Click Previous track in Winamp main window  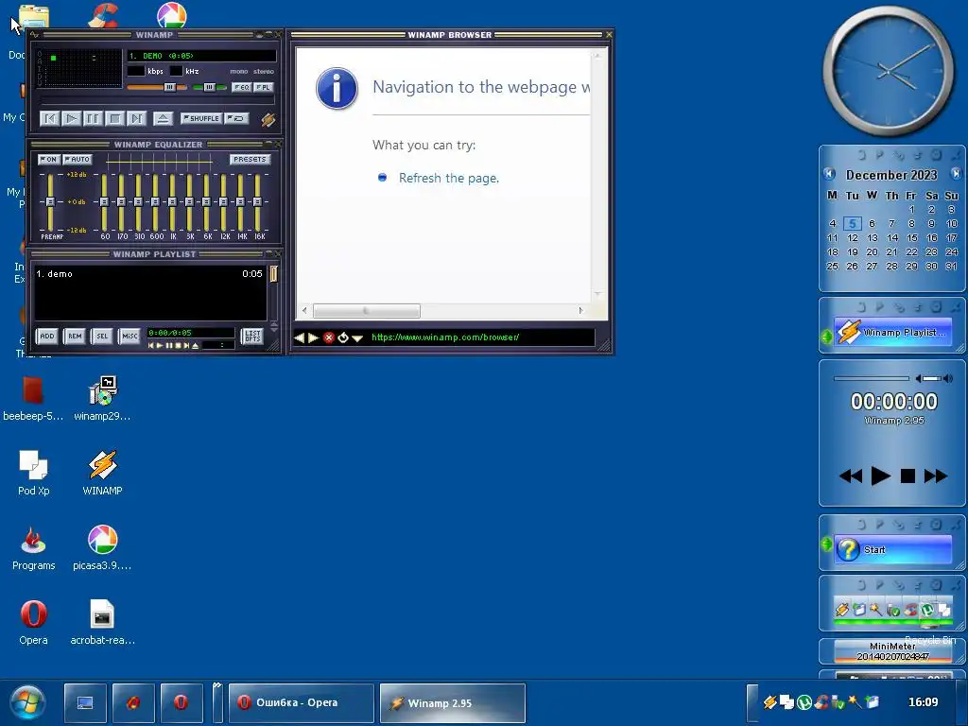point(50,118)
